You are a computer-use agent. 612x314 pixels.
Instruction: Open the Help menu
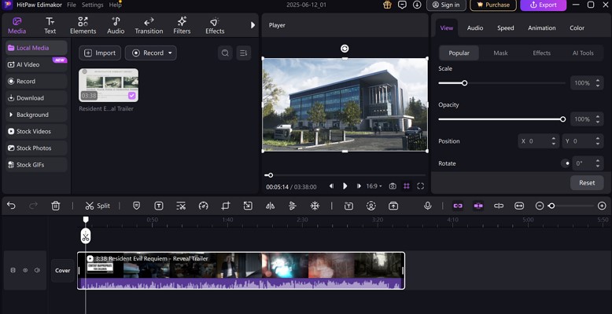tap(115, 5)
